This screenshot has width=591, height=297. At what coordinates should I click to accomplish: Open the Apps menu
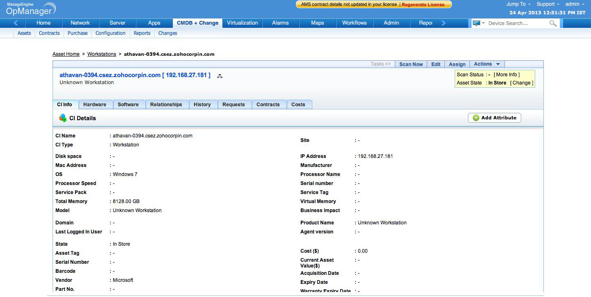pos(154,23)
